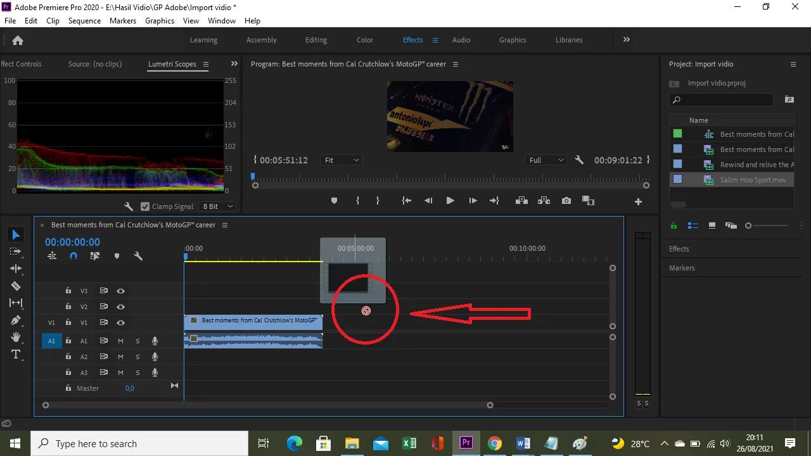Image resolution: width=811 pixels, height=456 pixels.
Task: Enable voice-over record on A1
Action: tap(155, 341)
